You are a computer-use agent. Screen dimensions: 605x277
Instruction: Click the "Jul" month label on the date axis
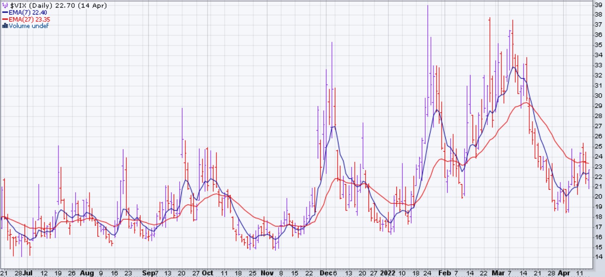point(28,273)
